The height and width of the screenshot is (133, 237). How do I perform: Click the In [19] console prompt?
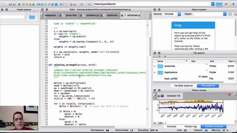(159, 123)
